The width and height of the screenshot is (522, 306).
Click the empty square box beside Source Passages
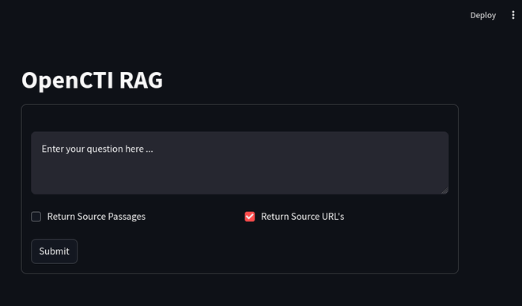coord(36,217)
